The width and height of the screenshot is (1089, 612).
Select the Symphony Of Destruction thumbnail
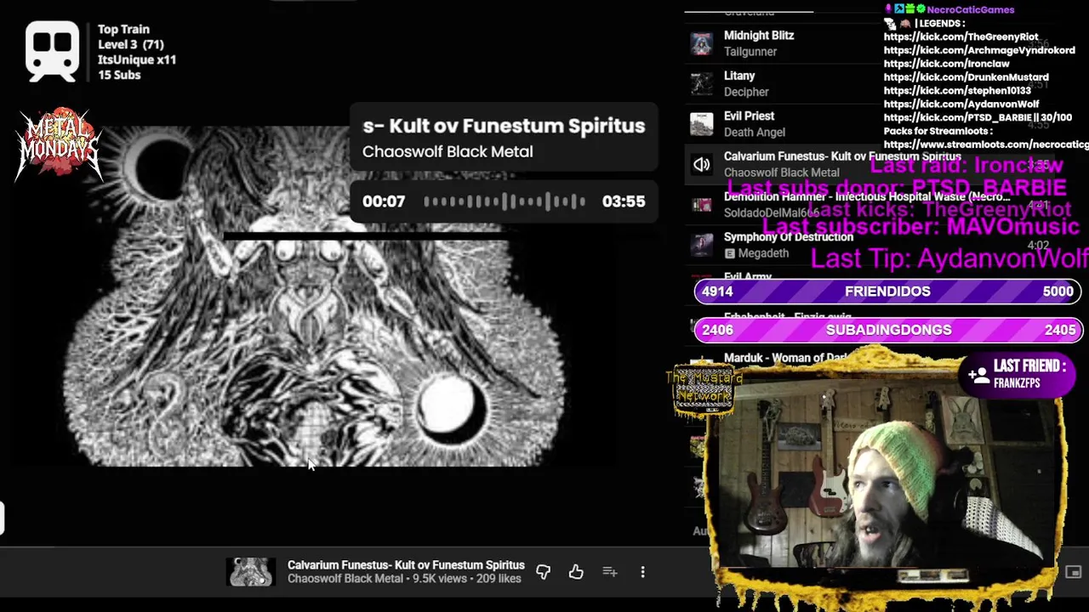tap(701, 245)
